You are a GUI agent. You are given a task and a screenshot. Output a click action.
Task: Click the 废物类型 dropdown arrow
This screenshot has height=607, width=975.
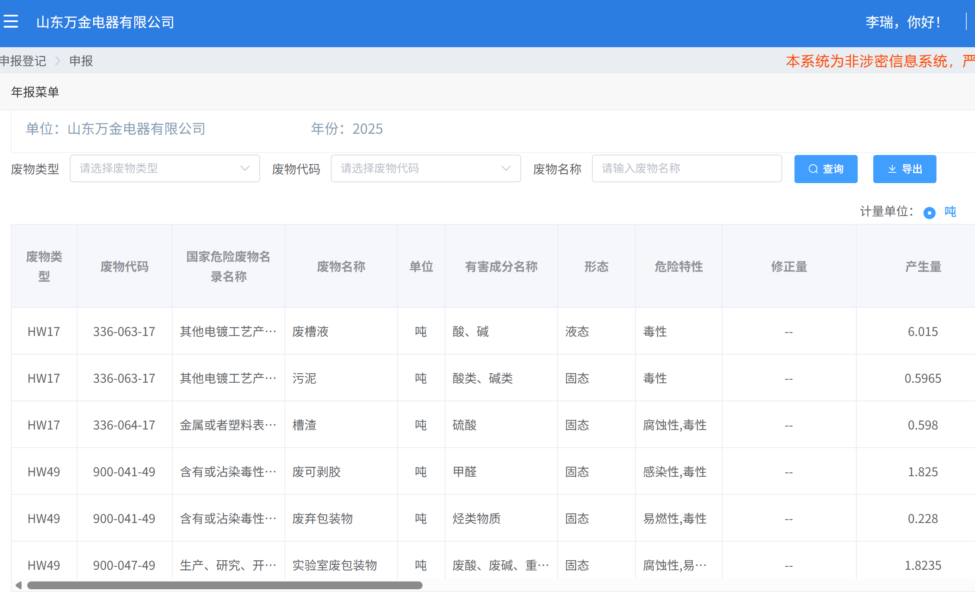pos(245,168)
